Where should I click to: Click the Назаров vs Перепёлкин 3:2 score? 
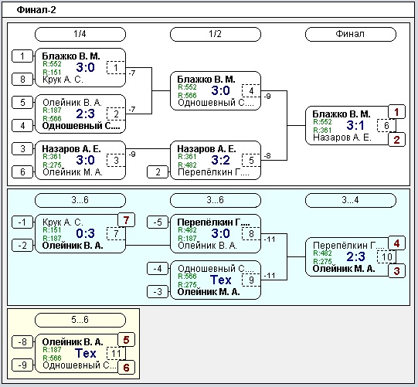click(x=220, y=160)
